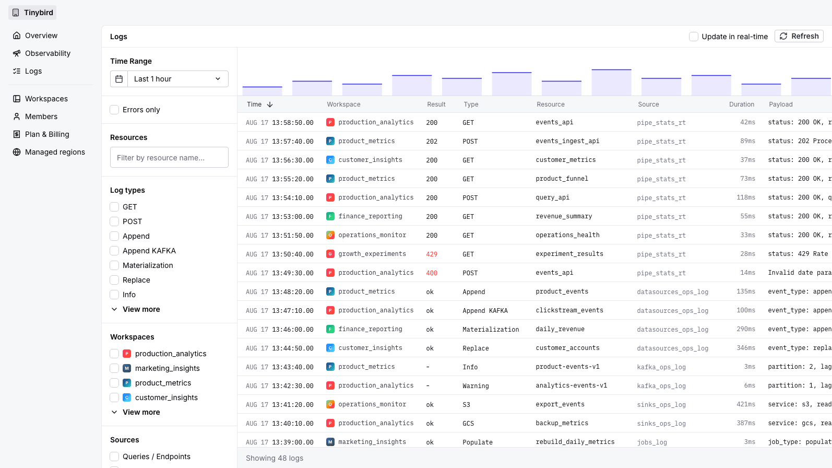Screen dimensions: 832x468
Task: Click product_metrics icon in 13:57:40 row
Action: click(x=330, y=141)
